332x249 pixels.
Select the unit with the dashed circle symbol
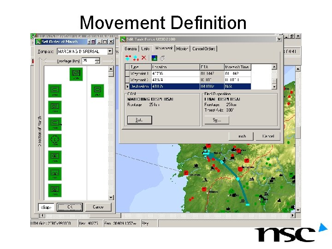(x=55, y=141)
